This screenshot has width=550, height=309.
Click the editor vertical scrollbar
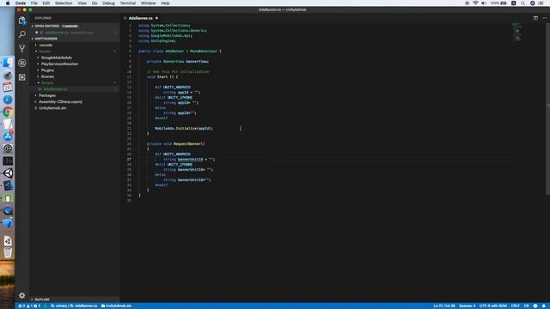(547, 109)
